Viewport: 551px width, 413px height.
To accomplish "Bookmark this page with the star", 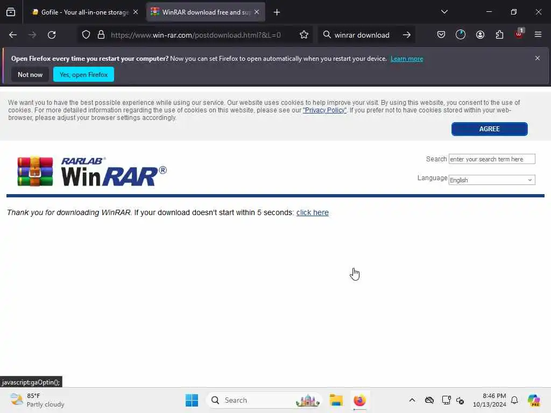I will point(304,35).
